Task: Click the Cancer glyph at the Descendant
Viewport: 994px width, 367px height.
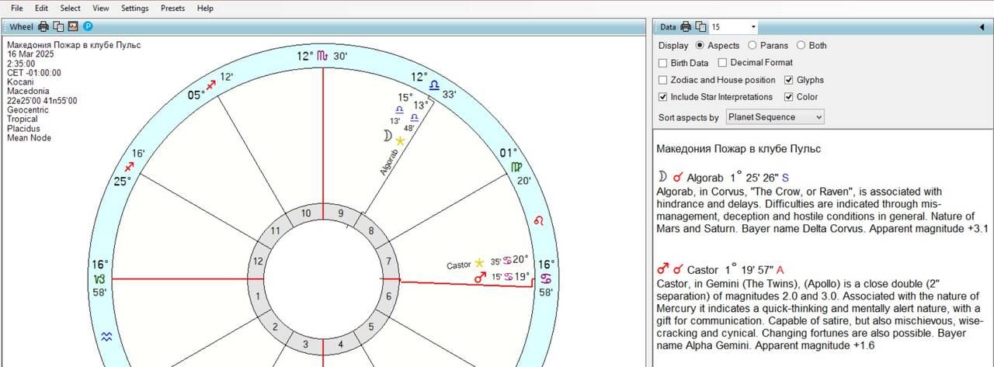Action: click(x=546, y=279)
